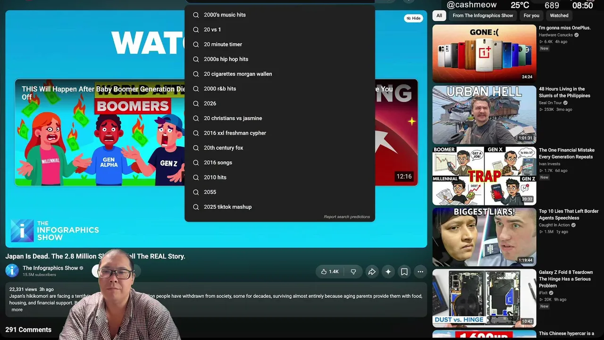The height and width of the screenshot is (340, 604).
Task: Click search icon beside "2010 hits"
Action: point(196,178)
